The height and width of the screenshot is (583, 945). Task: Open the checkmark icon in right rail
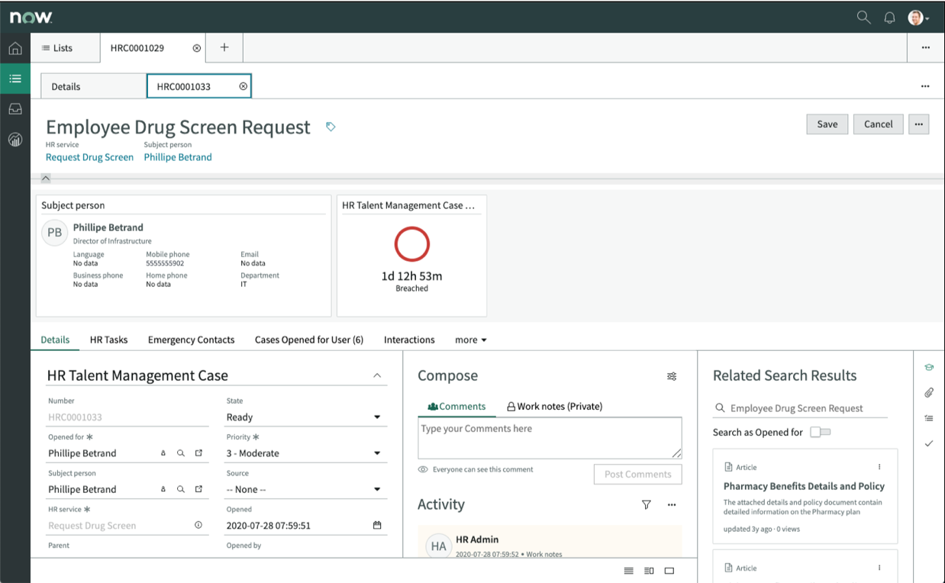click(x=929, y=443)
